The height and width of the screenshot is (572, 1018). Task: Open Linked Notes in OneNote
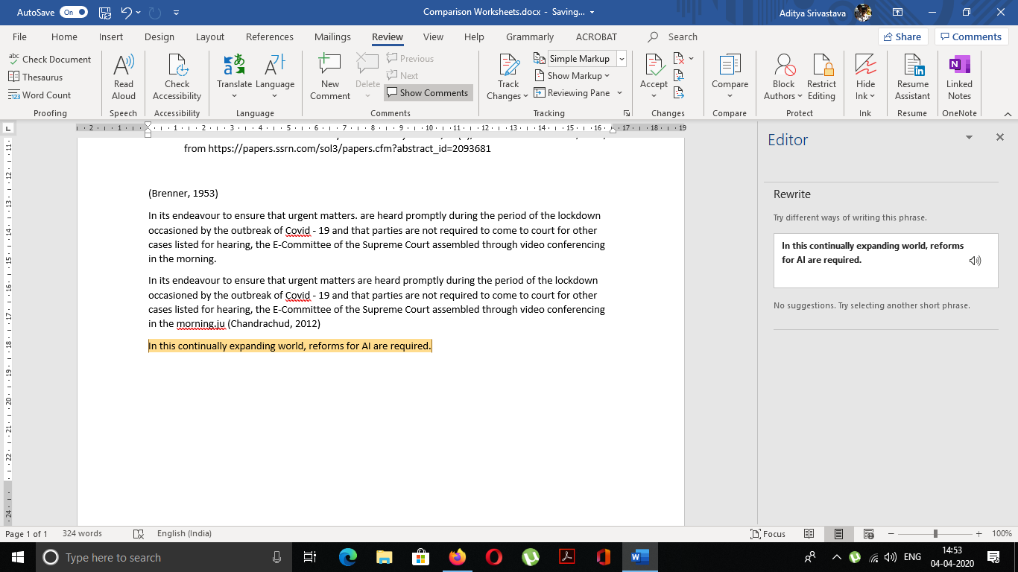[959, 77]
